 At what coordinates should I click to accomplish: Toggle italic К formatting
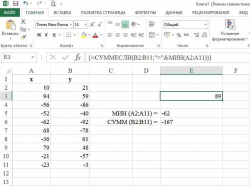(46, 35)
